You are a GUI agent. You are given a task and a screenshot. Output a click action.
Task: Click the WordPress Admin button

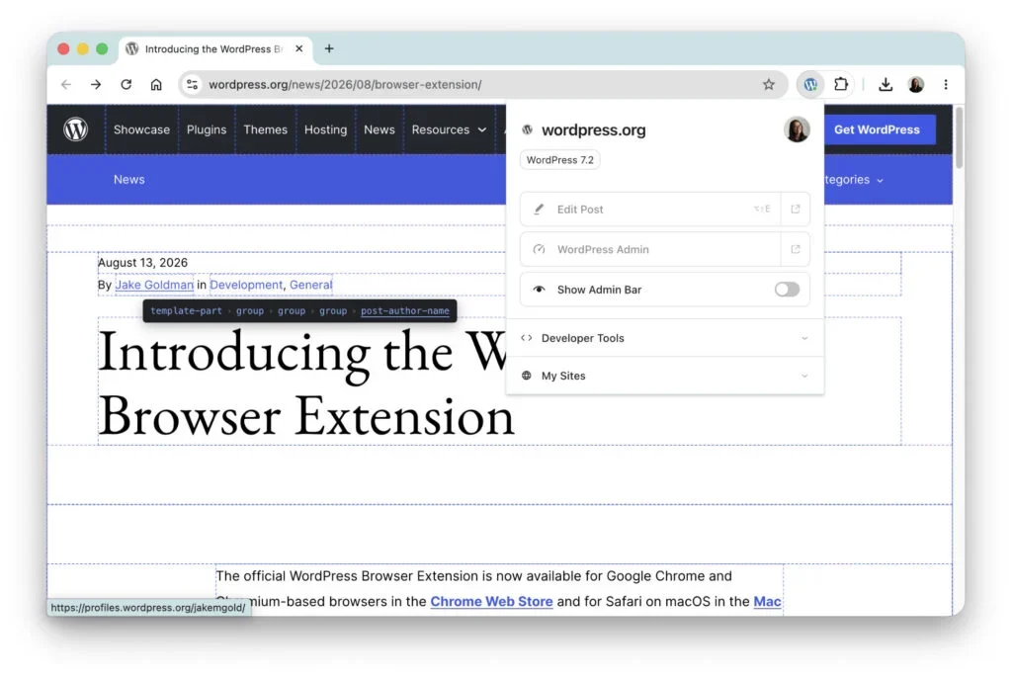(650, 249)
